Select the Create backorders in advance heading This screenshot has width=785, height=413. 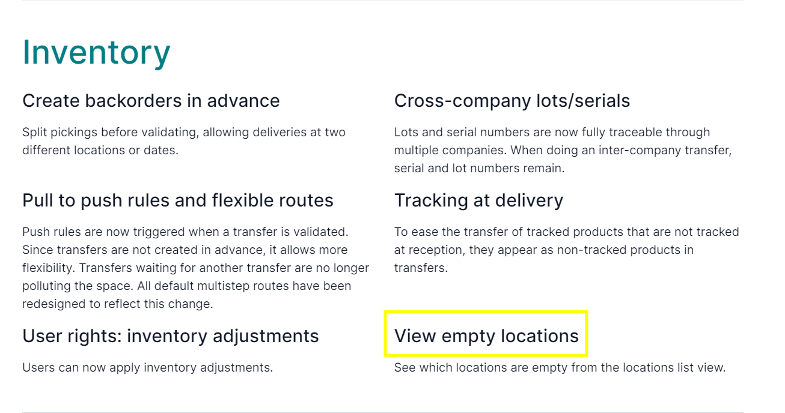pos(151,101)
